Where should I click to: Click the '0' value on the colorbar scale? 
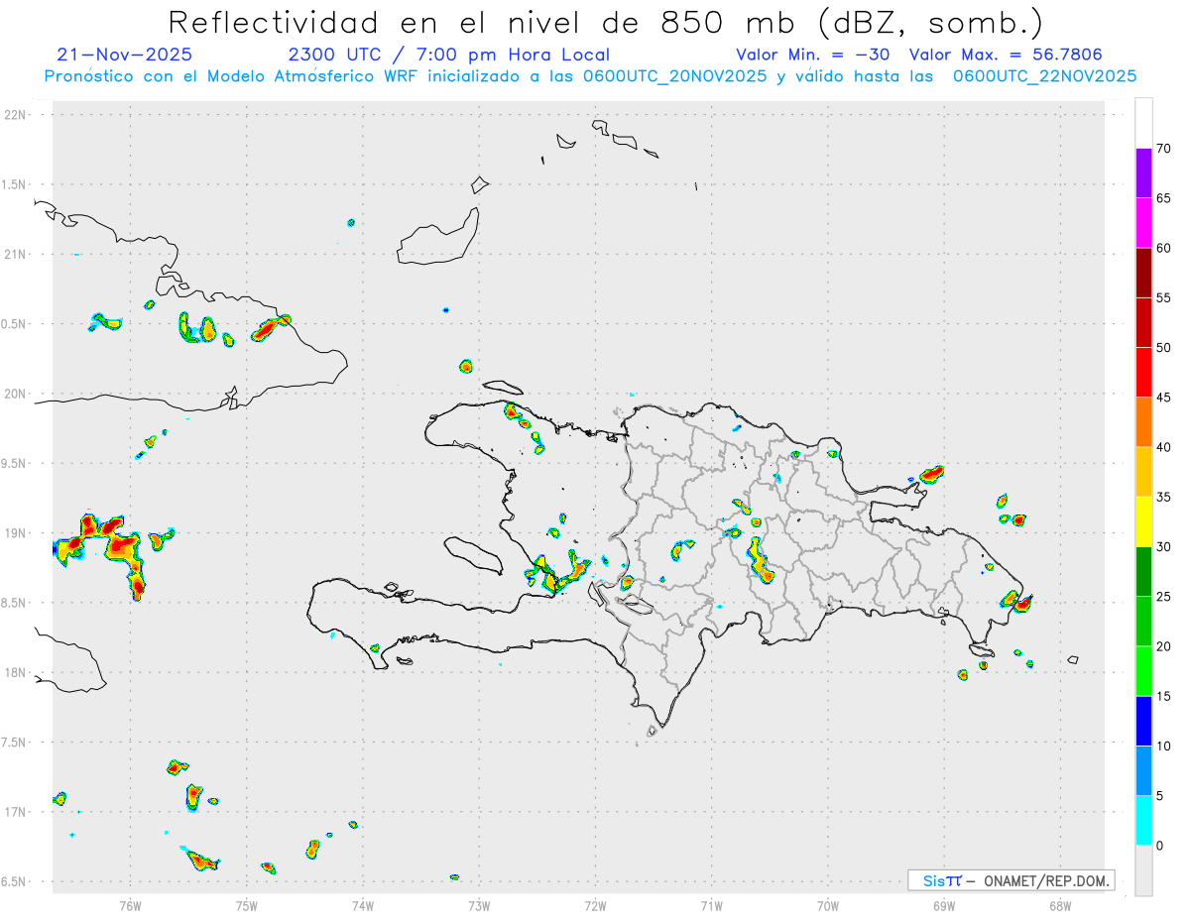tap(1160, 846)
